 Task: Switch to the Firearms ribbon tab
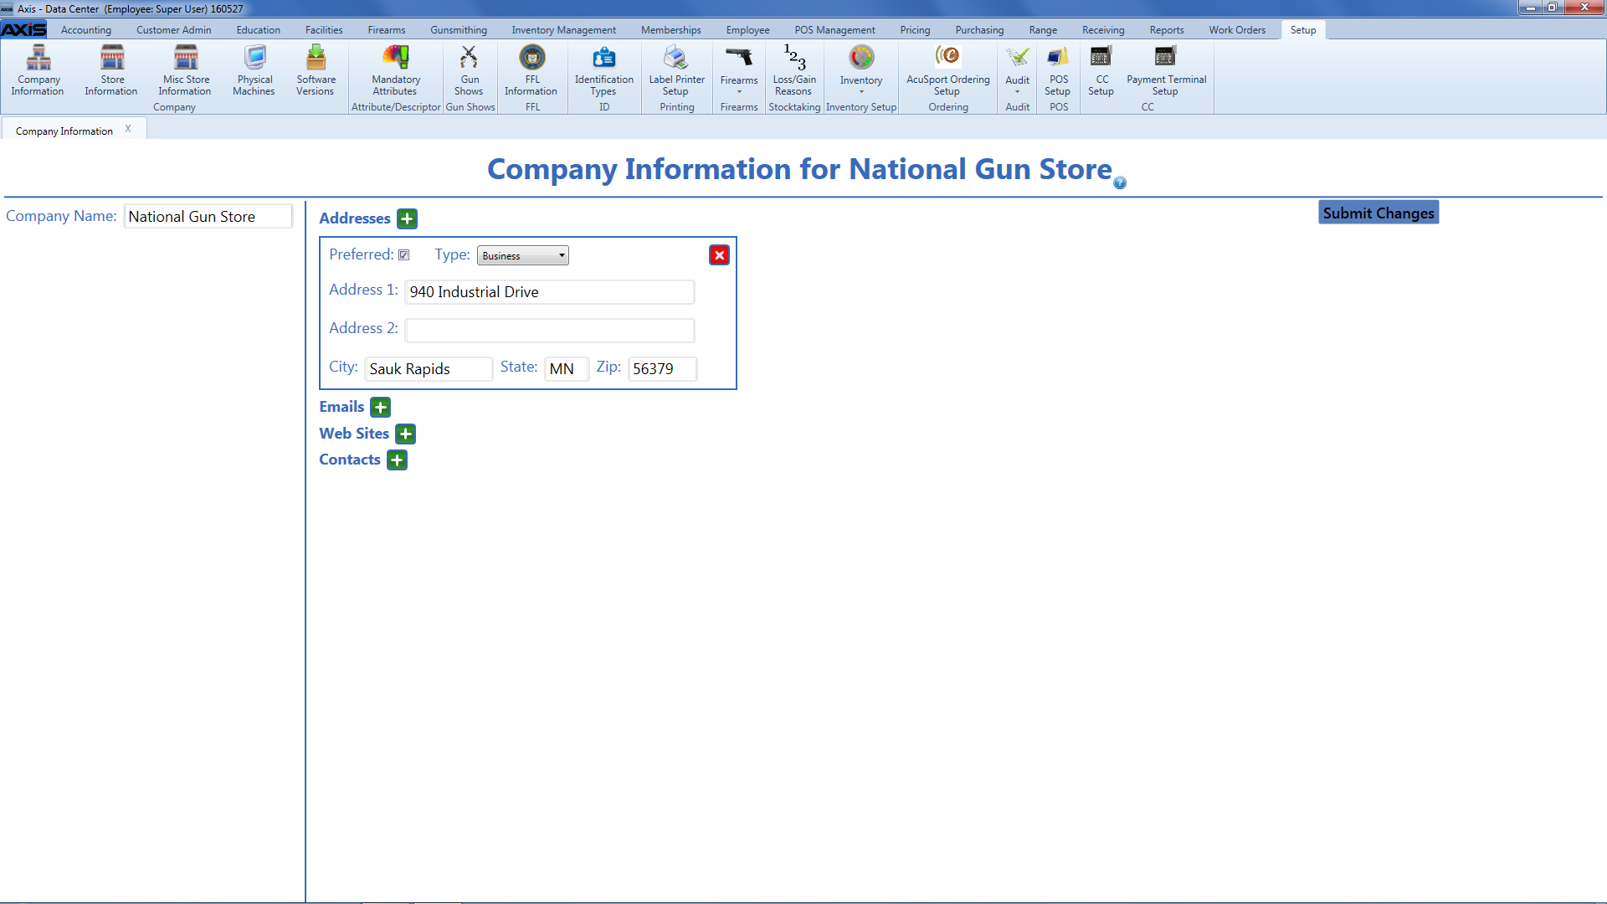387,30
